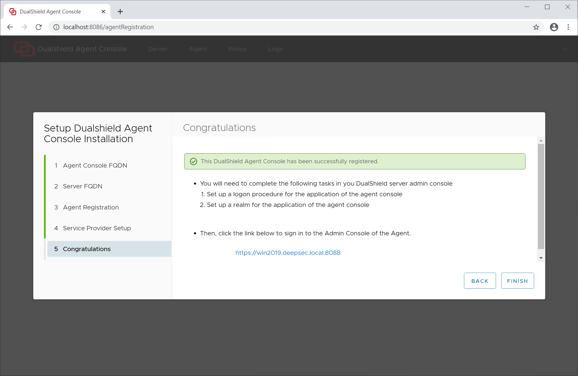Click the site information icon in address bar
The width and height of the screenshot is (578, 376).
click(56, 27)
